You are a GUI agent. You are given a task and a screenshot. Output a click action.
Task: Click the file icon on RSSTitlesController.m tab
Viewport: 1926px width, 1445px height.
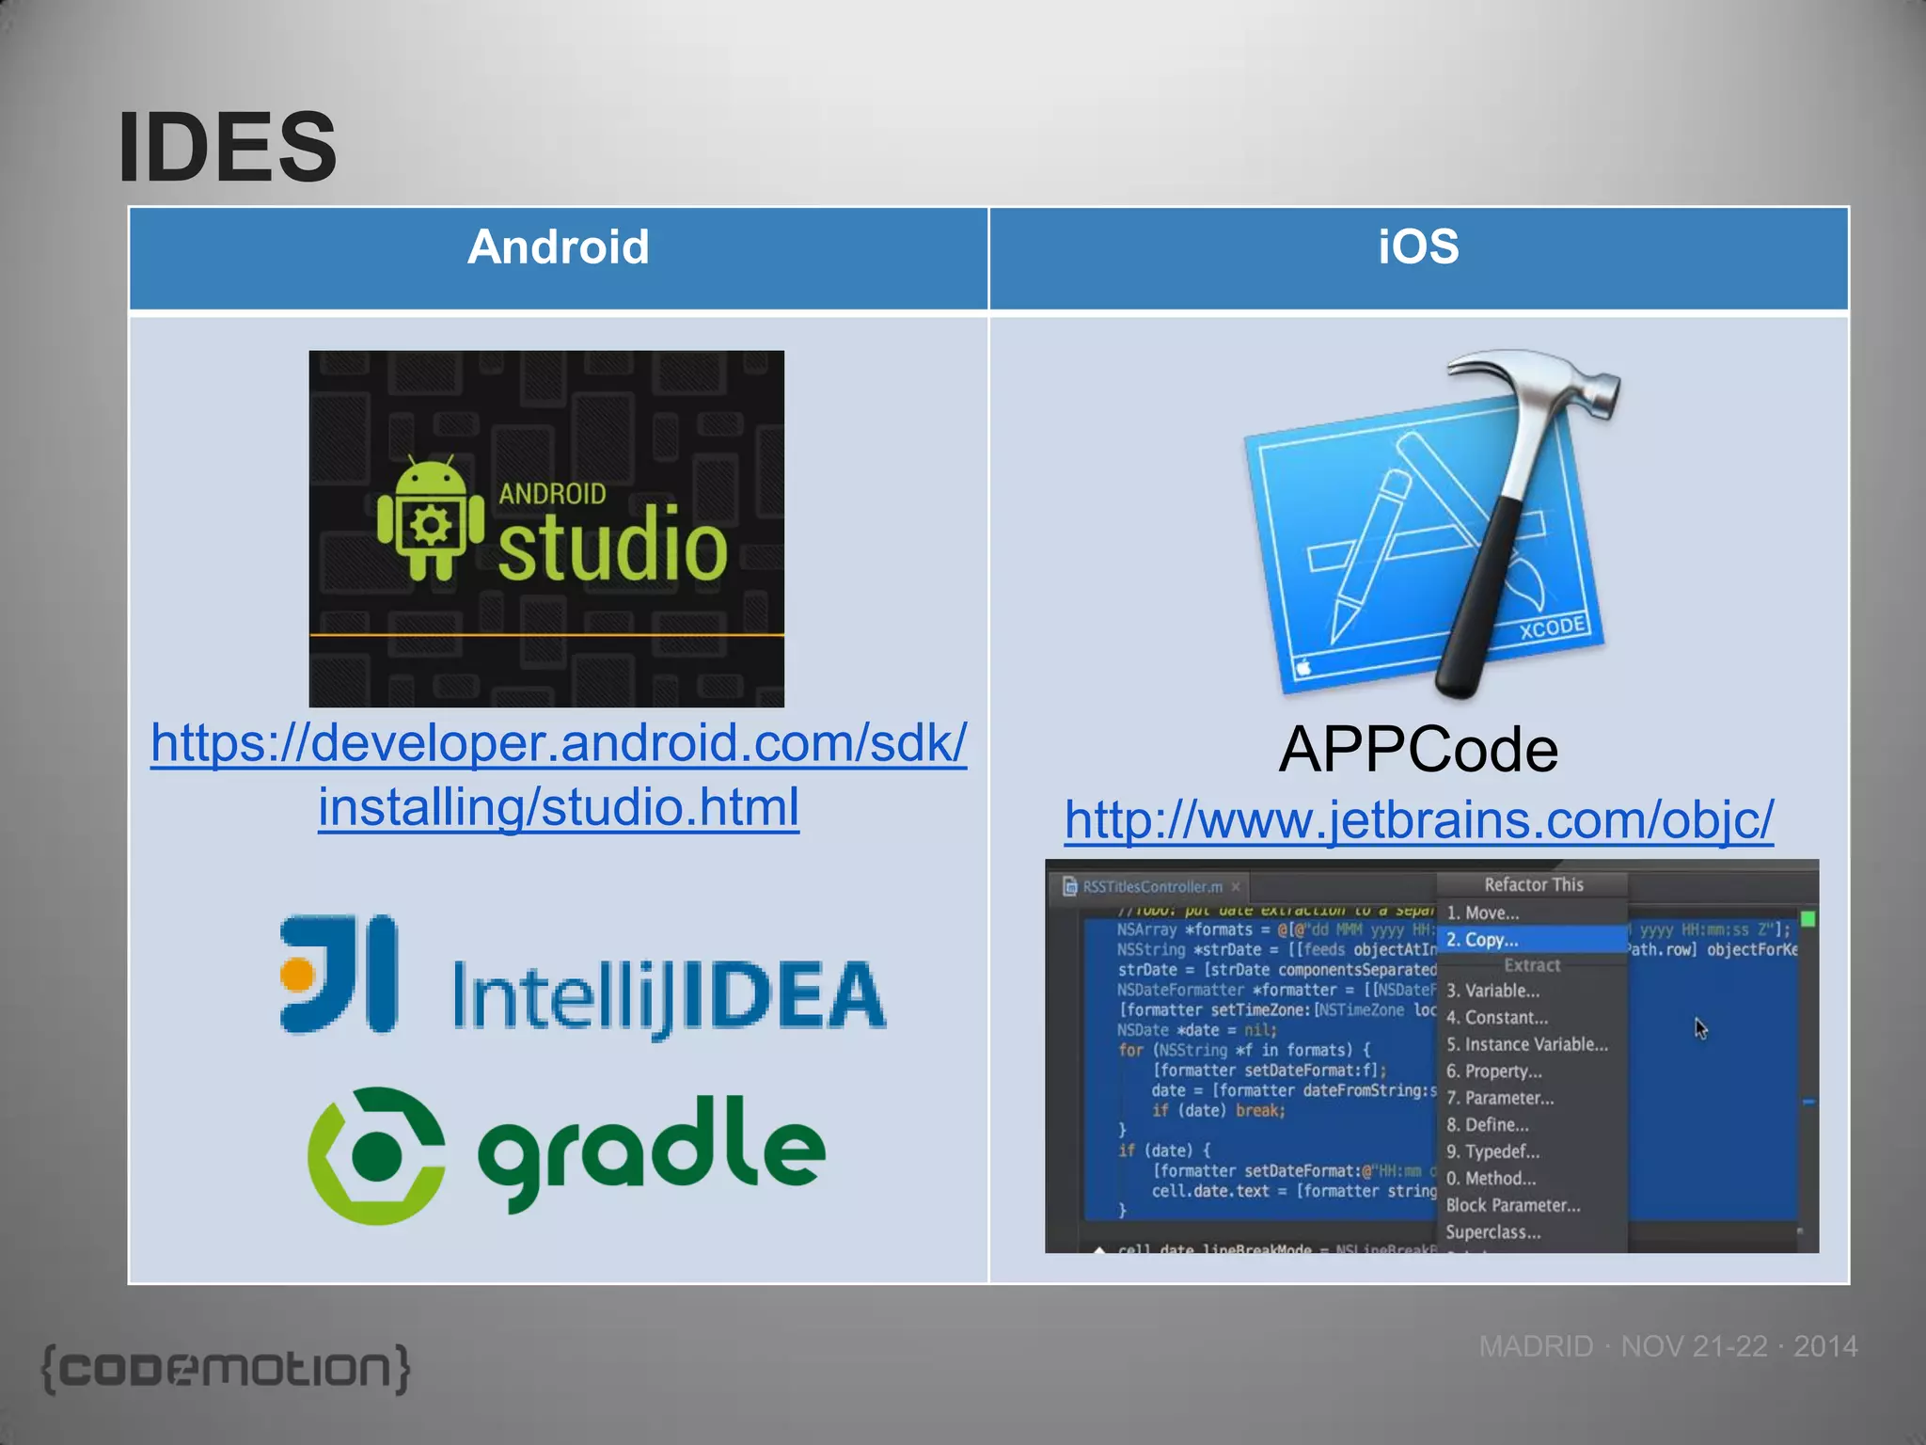point(1070,886)
